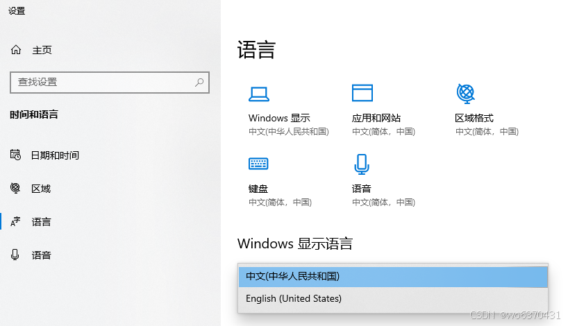Click the microphone icon for 语音 tile
577x326 pixels.
point(362,164)
